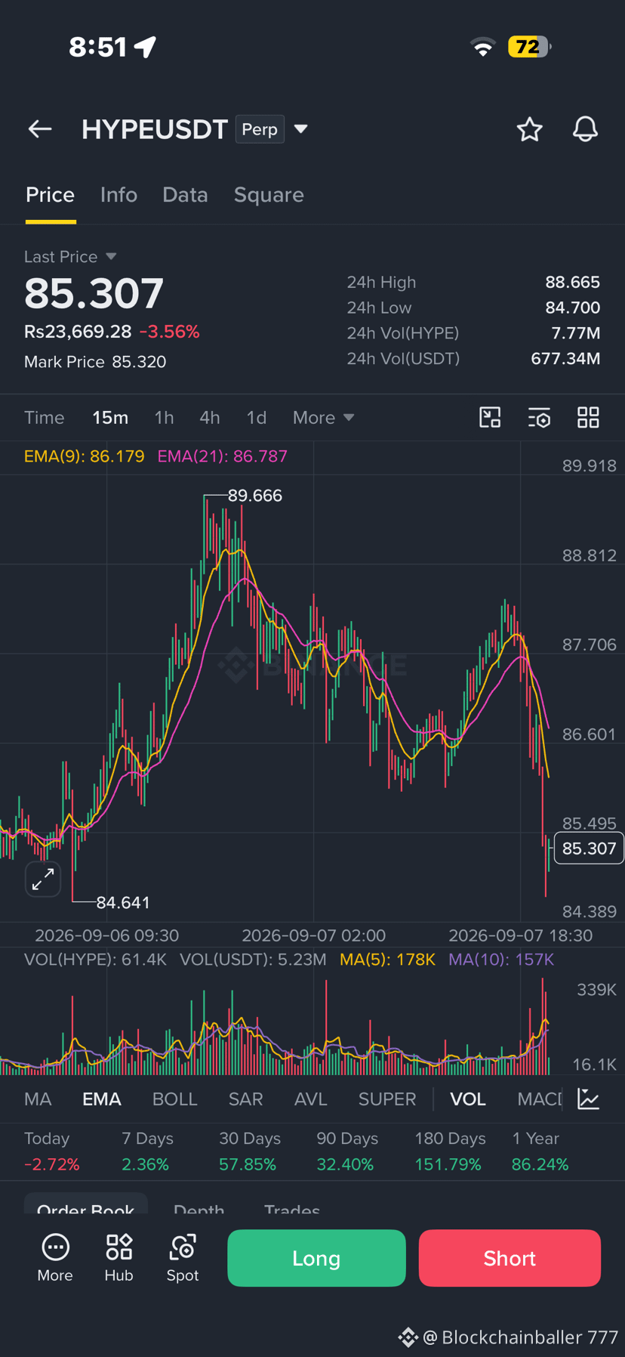Expand the HYPEUSDT pair dropdown

coord(300,129)
